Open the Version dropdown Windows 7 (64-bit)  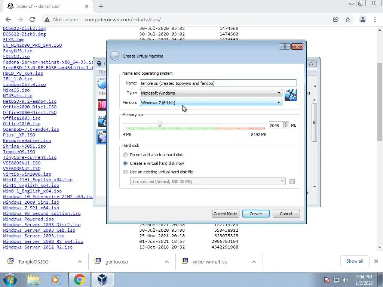211,102
